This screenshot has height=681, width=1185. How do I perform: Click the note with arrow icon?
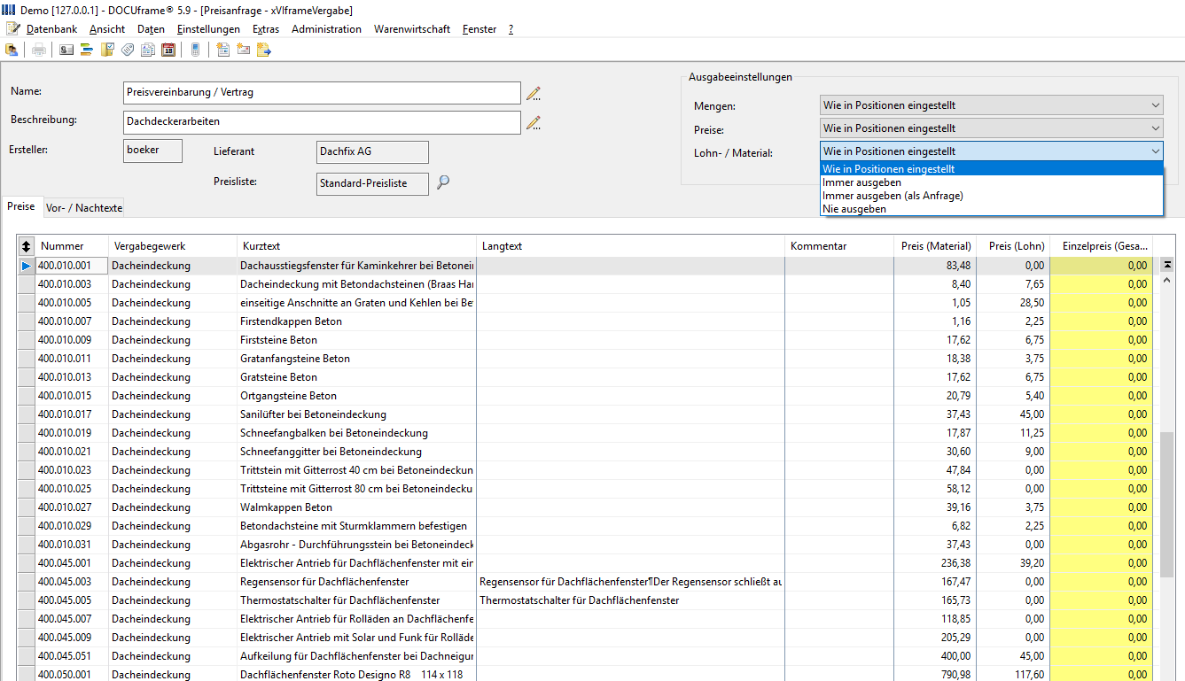pyautogui.click(x=264, y=50)
